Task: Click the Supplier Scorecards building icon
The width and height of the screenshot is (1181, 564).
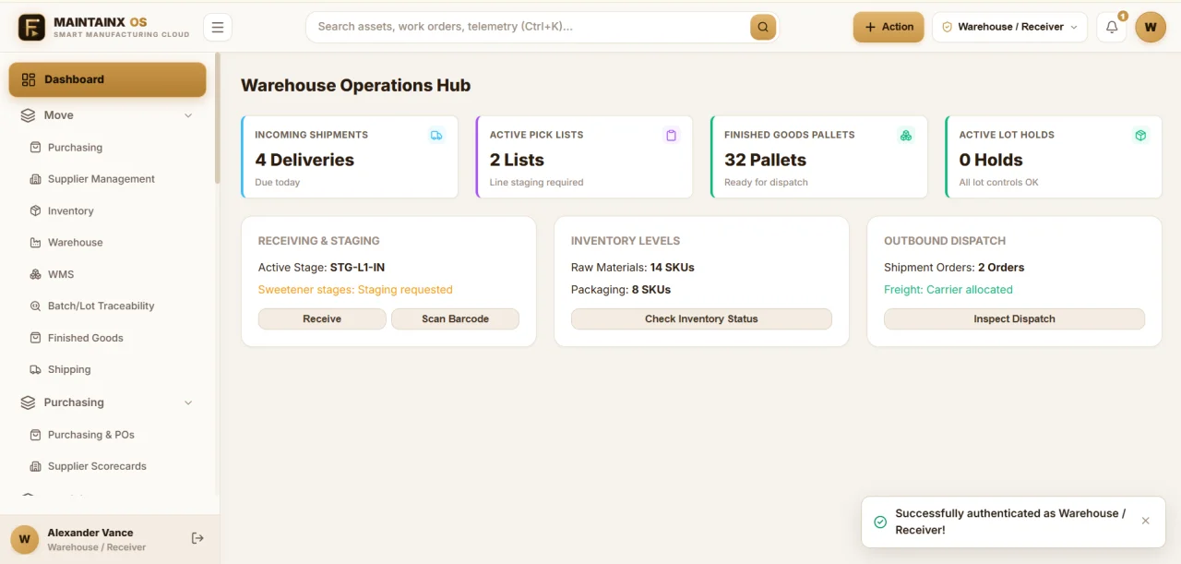Action: (x=35, y=466)
